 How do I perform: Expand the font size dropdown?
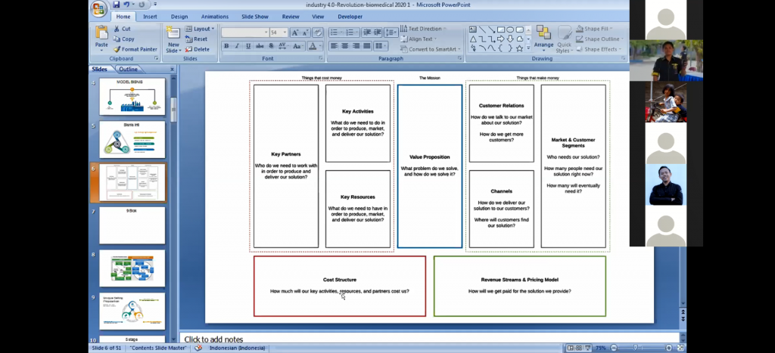coord(285,33)
